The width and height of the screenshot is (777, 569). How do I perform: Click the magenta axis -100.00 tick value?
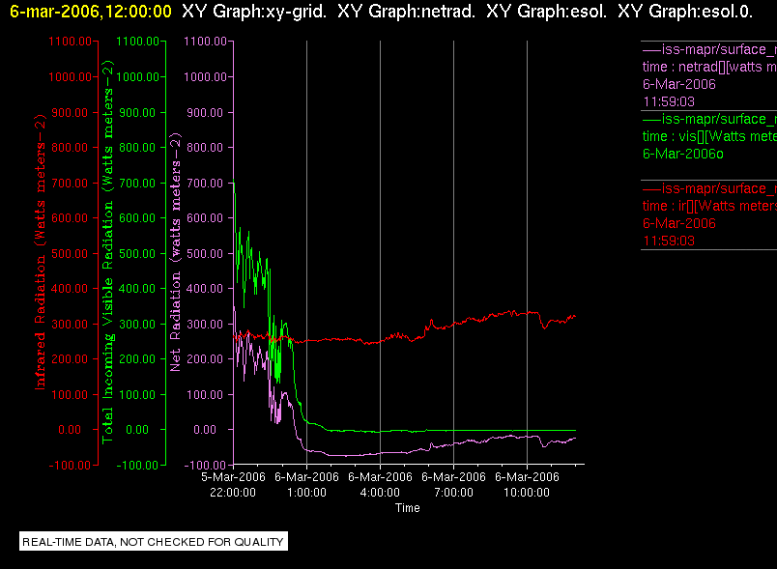[x=205, y=466]
